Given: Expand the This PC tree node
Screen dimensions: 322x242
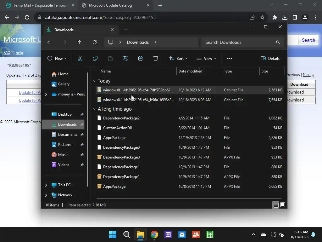Looking at the screenshot, I should tap(46, 185).
